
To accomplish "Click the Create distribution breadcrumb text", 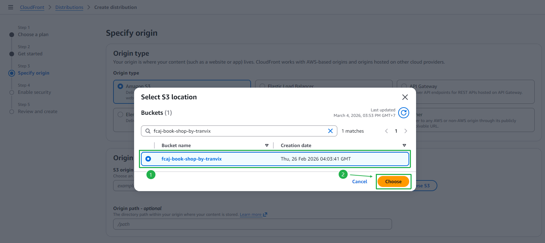I will tap(116, 7).
